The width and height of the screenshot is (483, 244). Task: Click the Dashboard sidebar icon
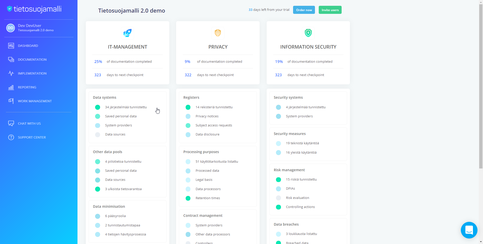tap(11, 46)
